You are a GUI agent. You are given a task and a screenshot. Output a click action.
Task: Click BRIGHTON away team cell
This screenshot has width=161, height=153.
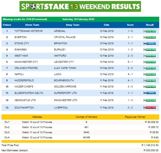(x=61, y=43)
